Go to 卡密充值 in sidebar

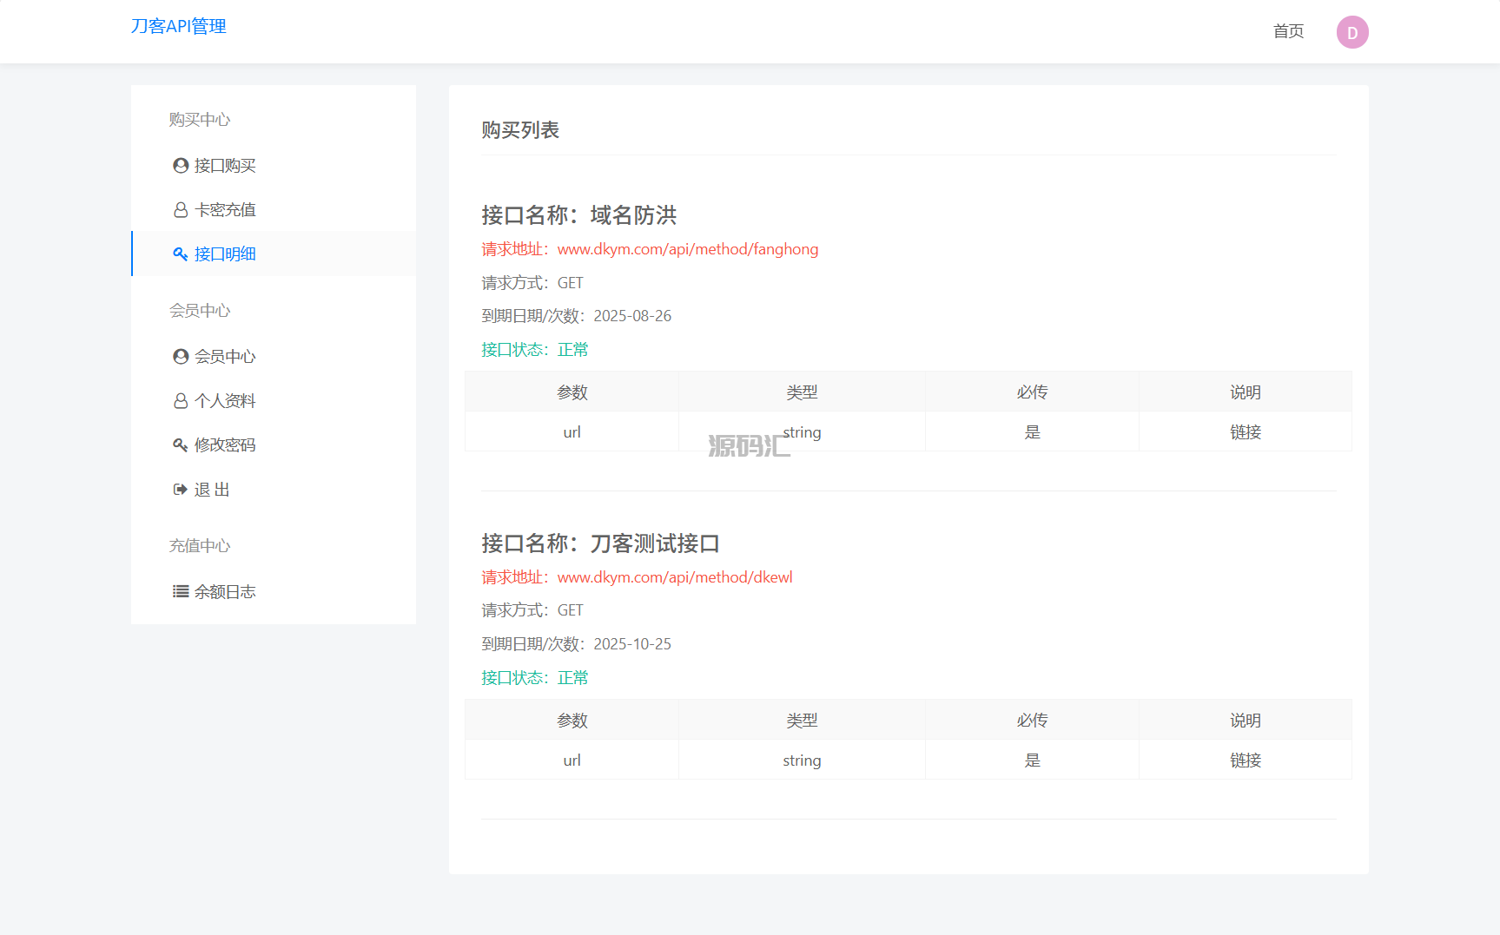pyautogui.click(x=274, y=209)
